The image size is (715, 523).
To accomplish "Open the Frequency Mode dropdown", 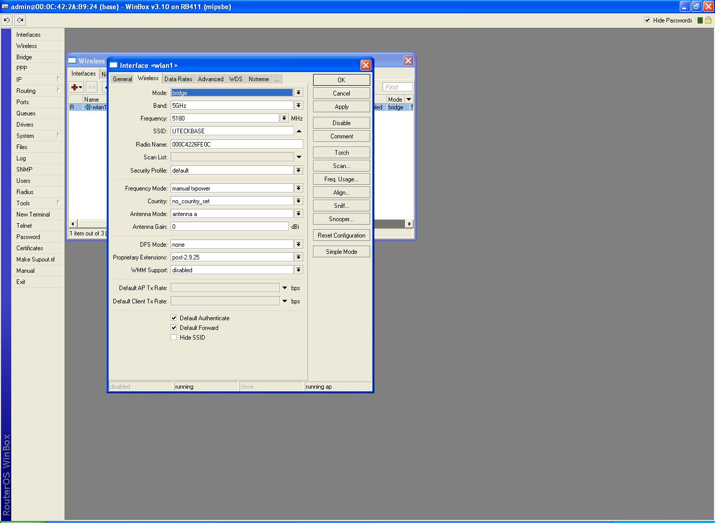I will 299,188.
